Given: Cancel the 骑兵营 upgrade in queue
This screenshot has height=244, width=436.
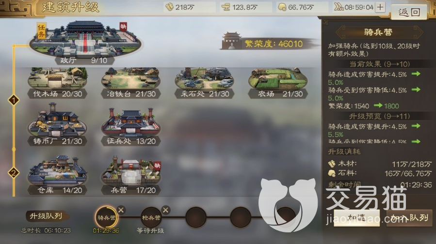Looking at the screenshot, I should click(121, 210).
